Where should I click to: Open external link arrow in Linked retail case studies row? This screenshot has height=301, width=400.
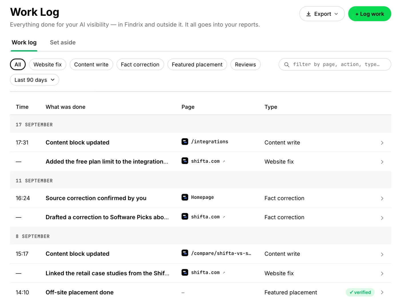[x=224, y=273]
